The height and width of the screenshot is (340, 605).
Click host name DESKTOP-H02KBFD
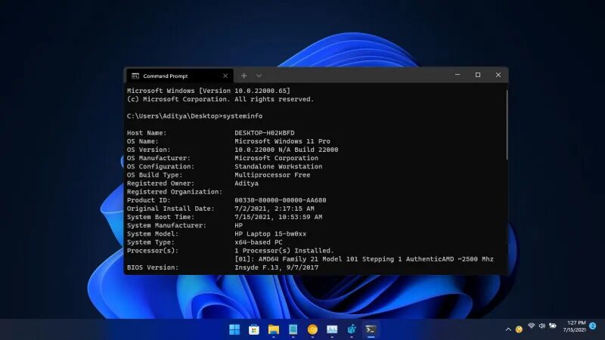coord(264,133)
